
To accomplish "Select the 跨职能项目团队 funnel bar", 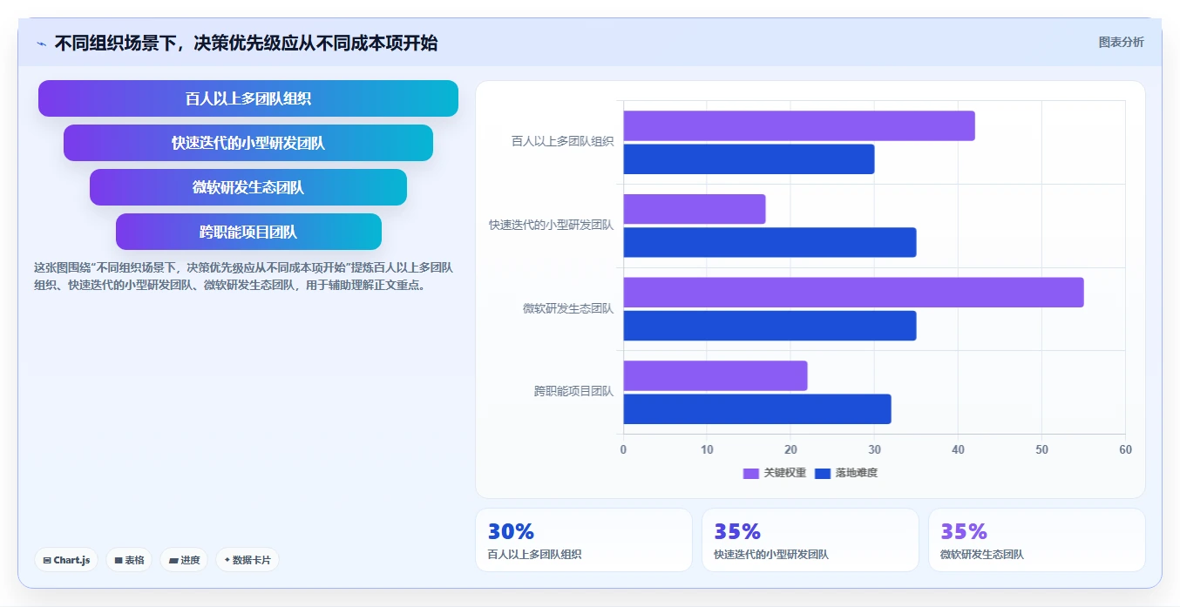I will point(248,232).
